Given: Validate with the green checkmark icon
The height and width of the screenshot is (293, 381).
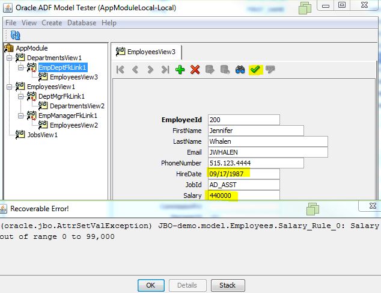Looking at the screenshot, I should [x=255, y=70].
